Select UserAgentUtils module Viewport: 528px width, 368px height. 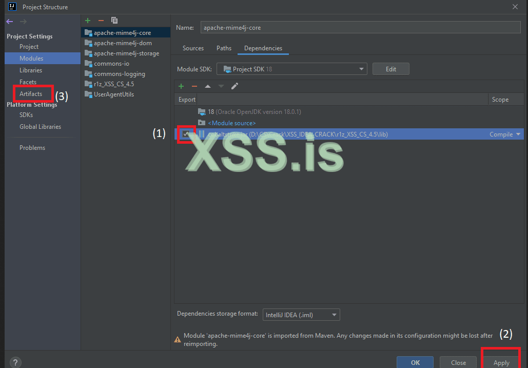pos(126,94)
